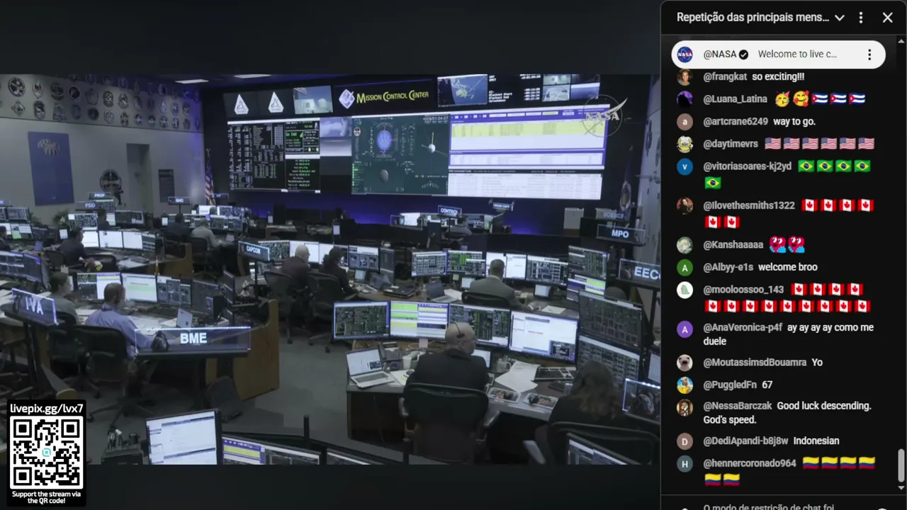Click the 'so exciting!!!' chat message
907x510 pixels.
click(x=778, y=76)
